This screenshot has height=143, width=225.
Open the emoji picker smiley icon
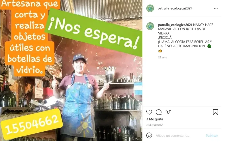point(149,135)
